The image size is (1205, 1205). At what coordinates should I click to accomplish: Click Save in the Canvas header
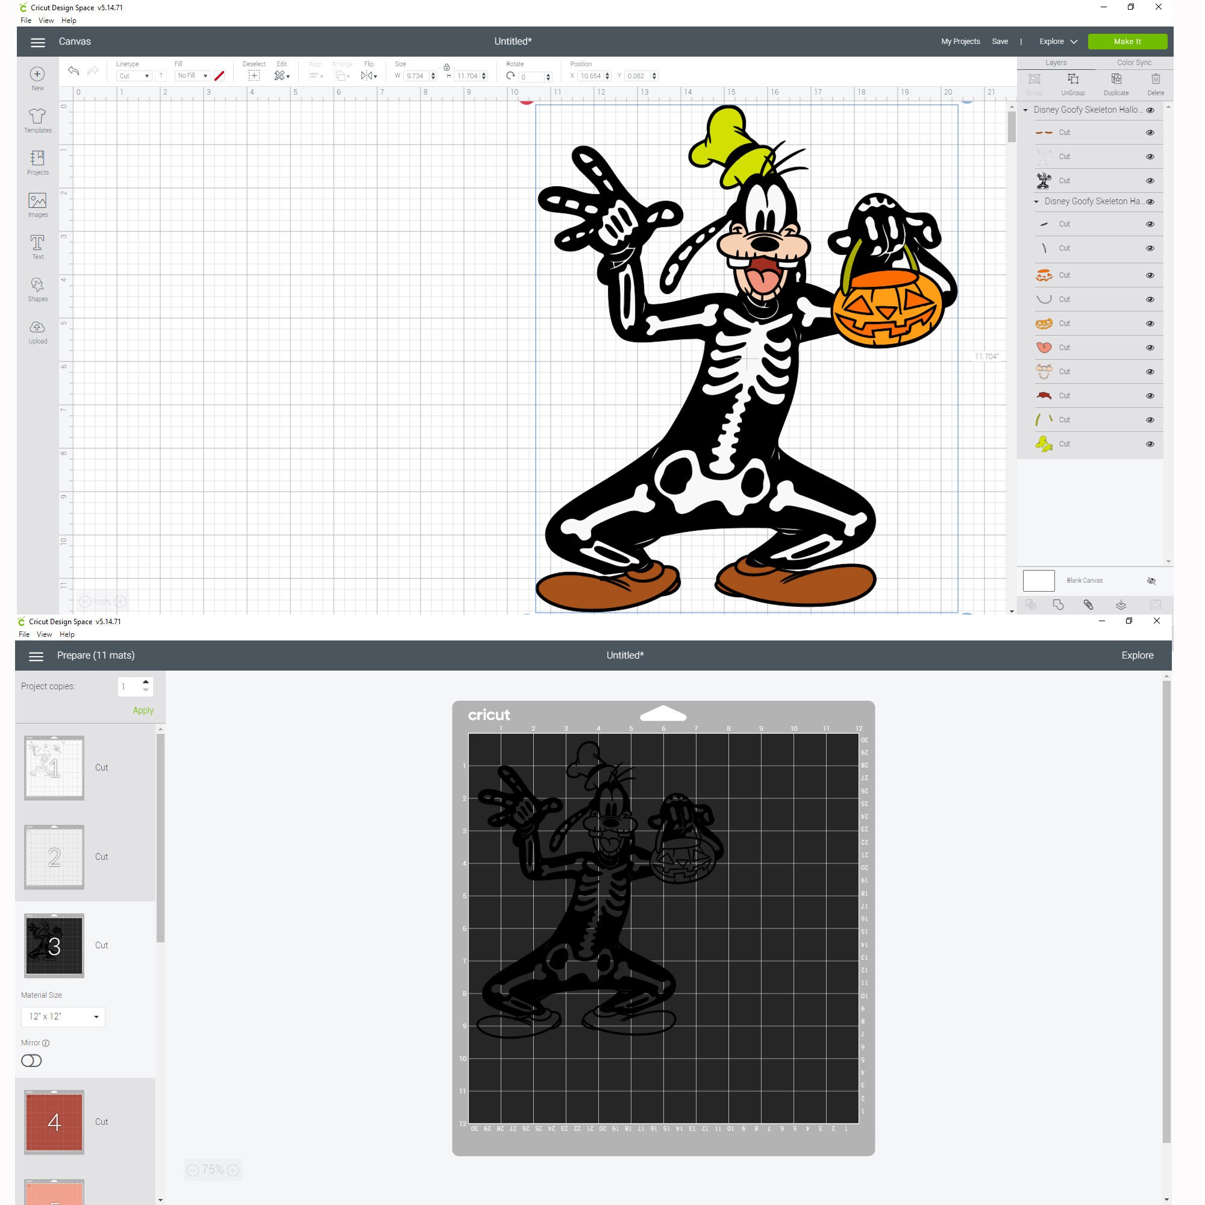(1000, 42)
